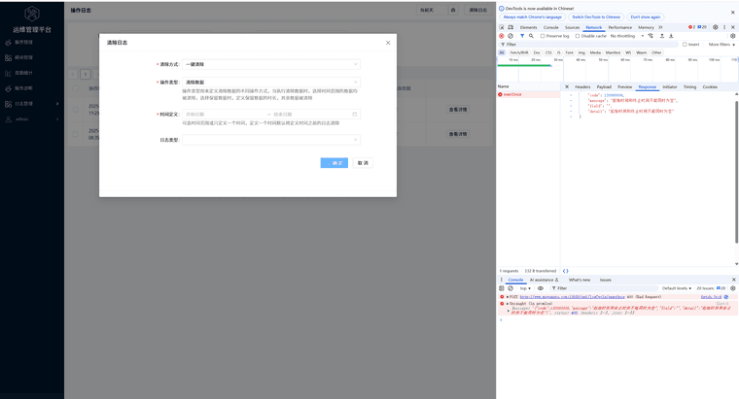This screenshot has height=399, width=739.
Task: Click the 取消 cancel button
Action: tap(363, 163)
